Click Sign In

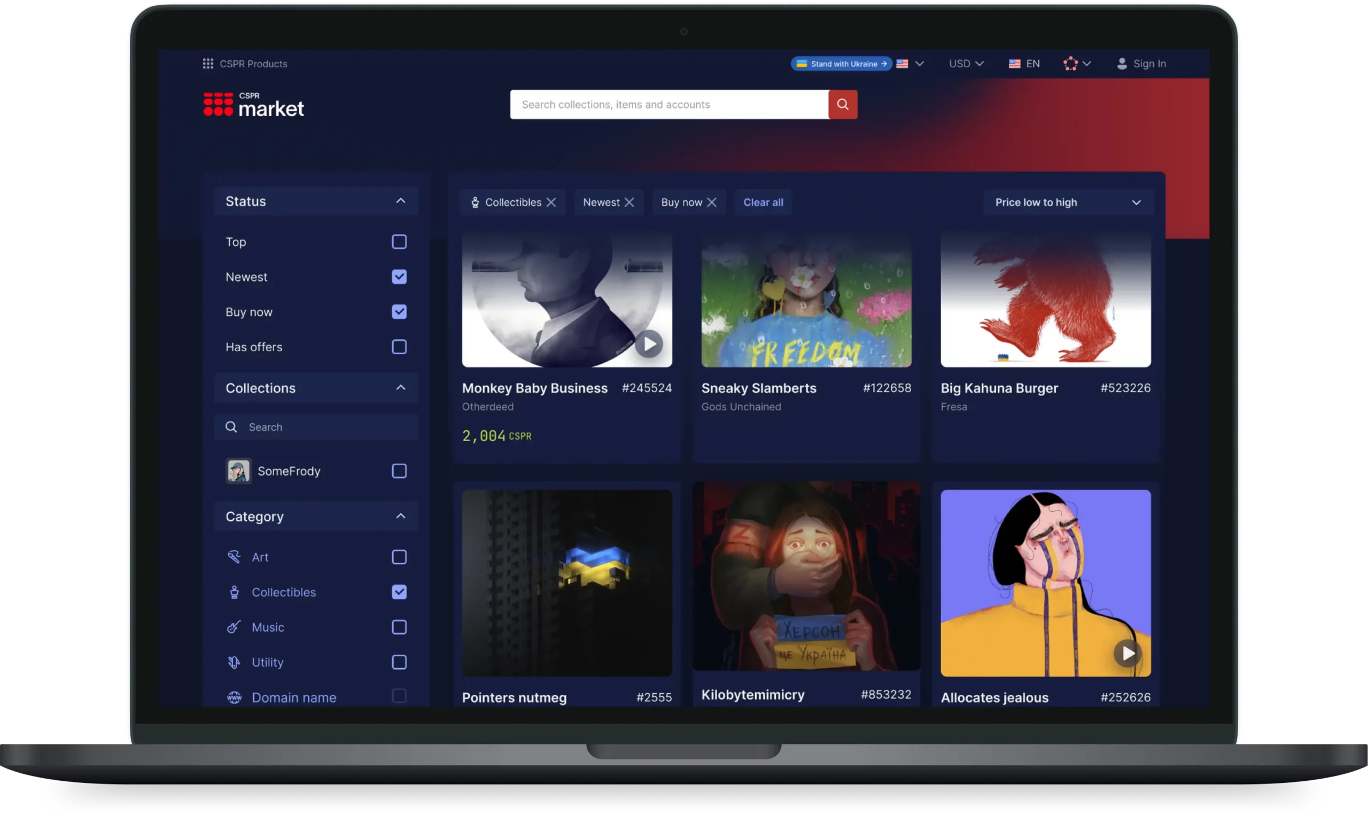click(1149, 64)
